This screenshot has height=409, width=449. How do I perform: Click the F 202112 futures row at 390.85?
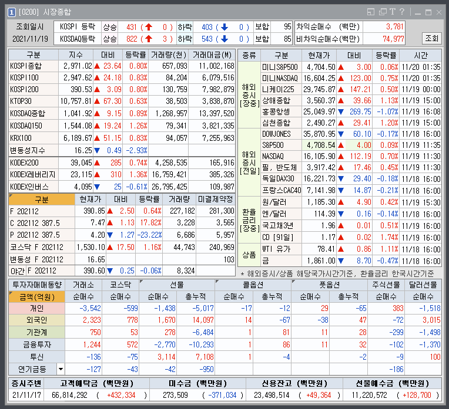122,211
